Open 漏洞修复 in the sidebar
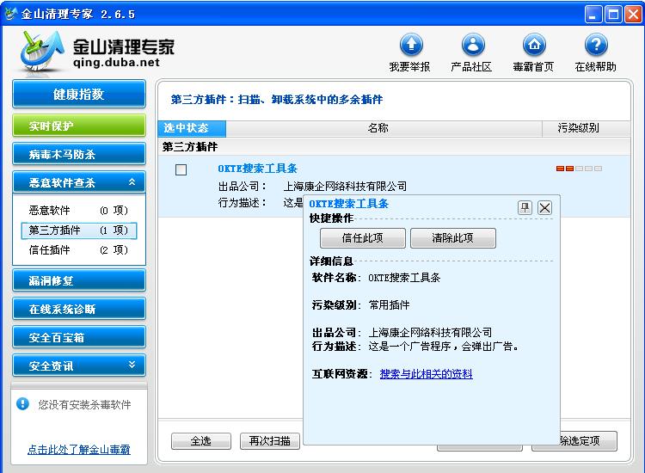The width and height of the screenshot is (645, 473). point(79,280)
